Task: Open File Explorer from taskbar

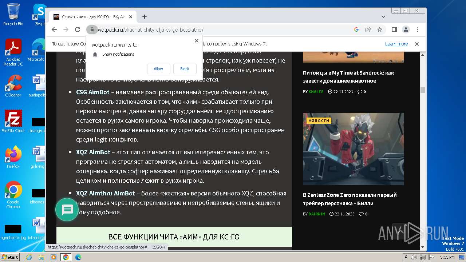Action: click(41, 257)
